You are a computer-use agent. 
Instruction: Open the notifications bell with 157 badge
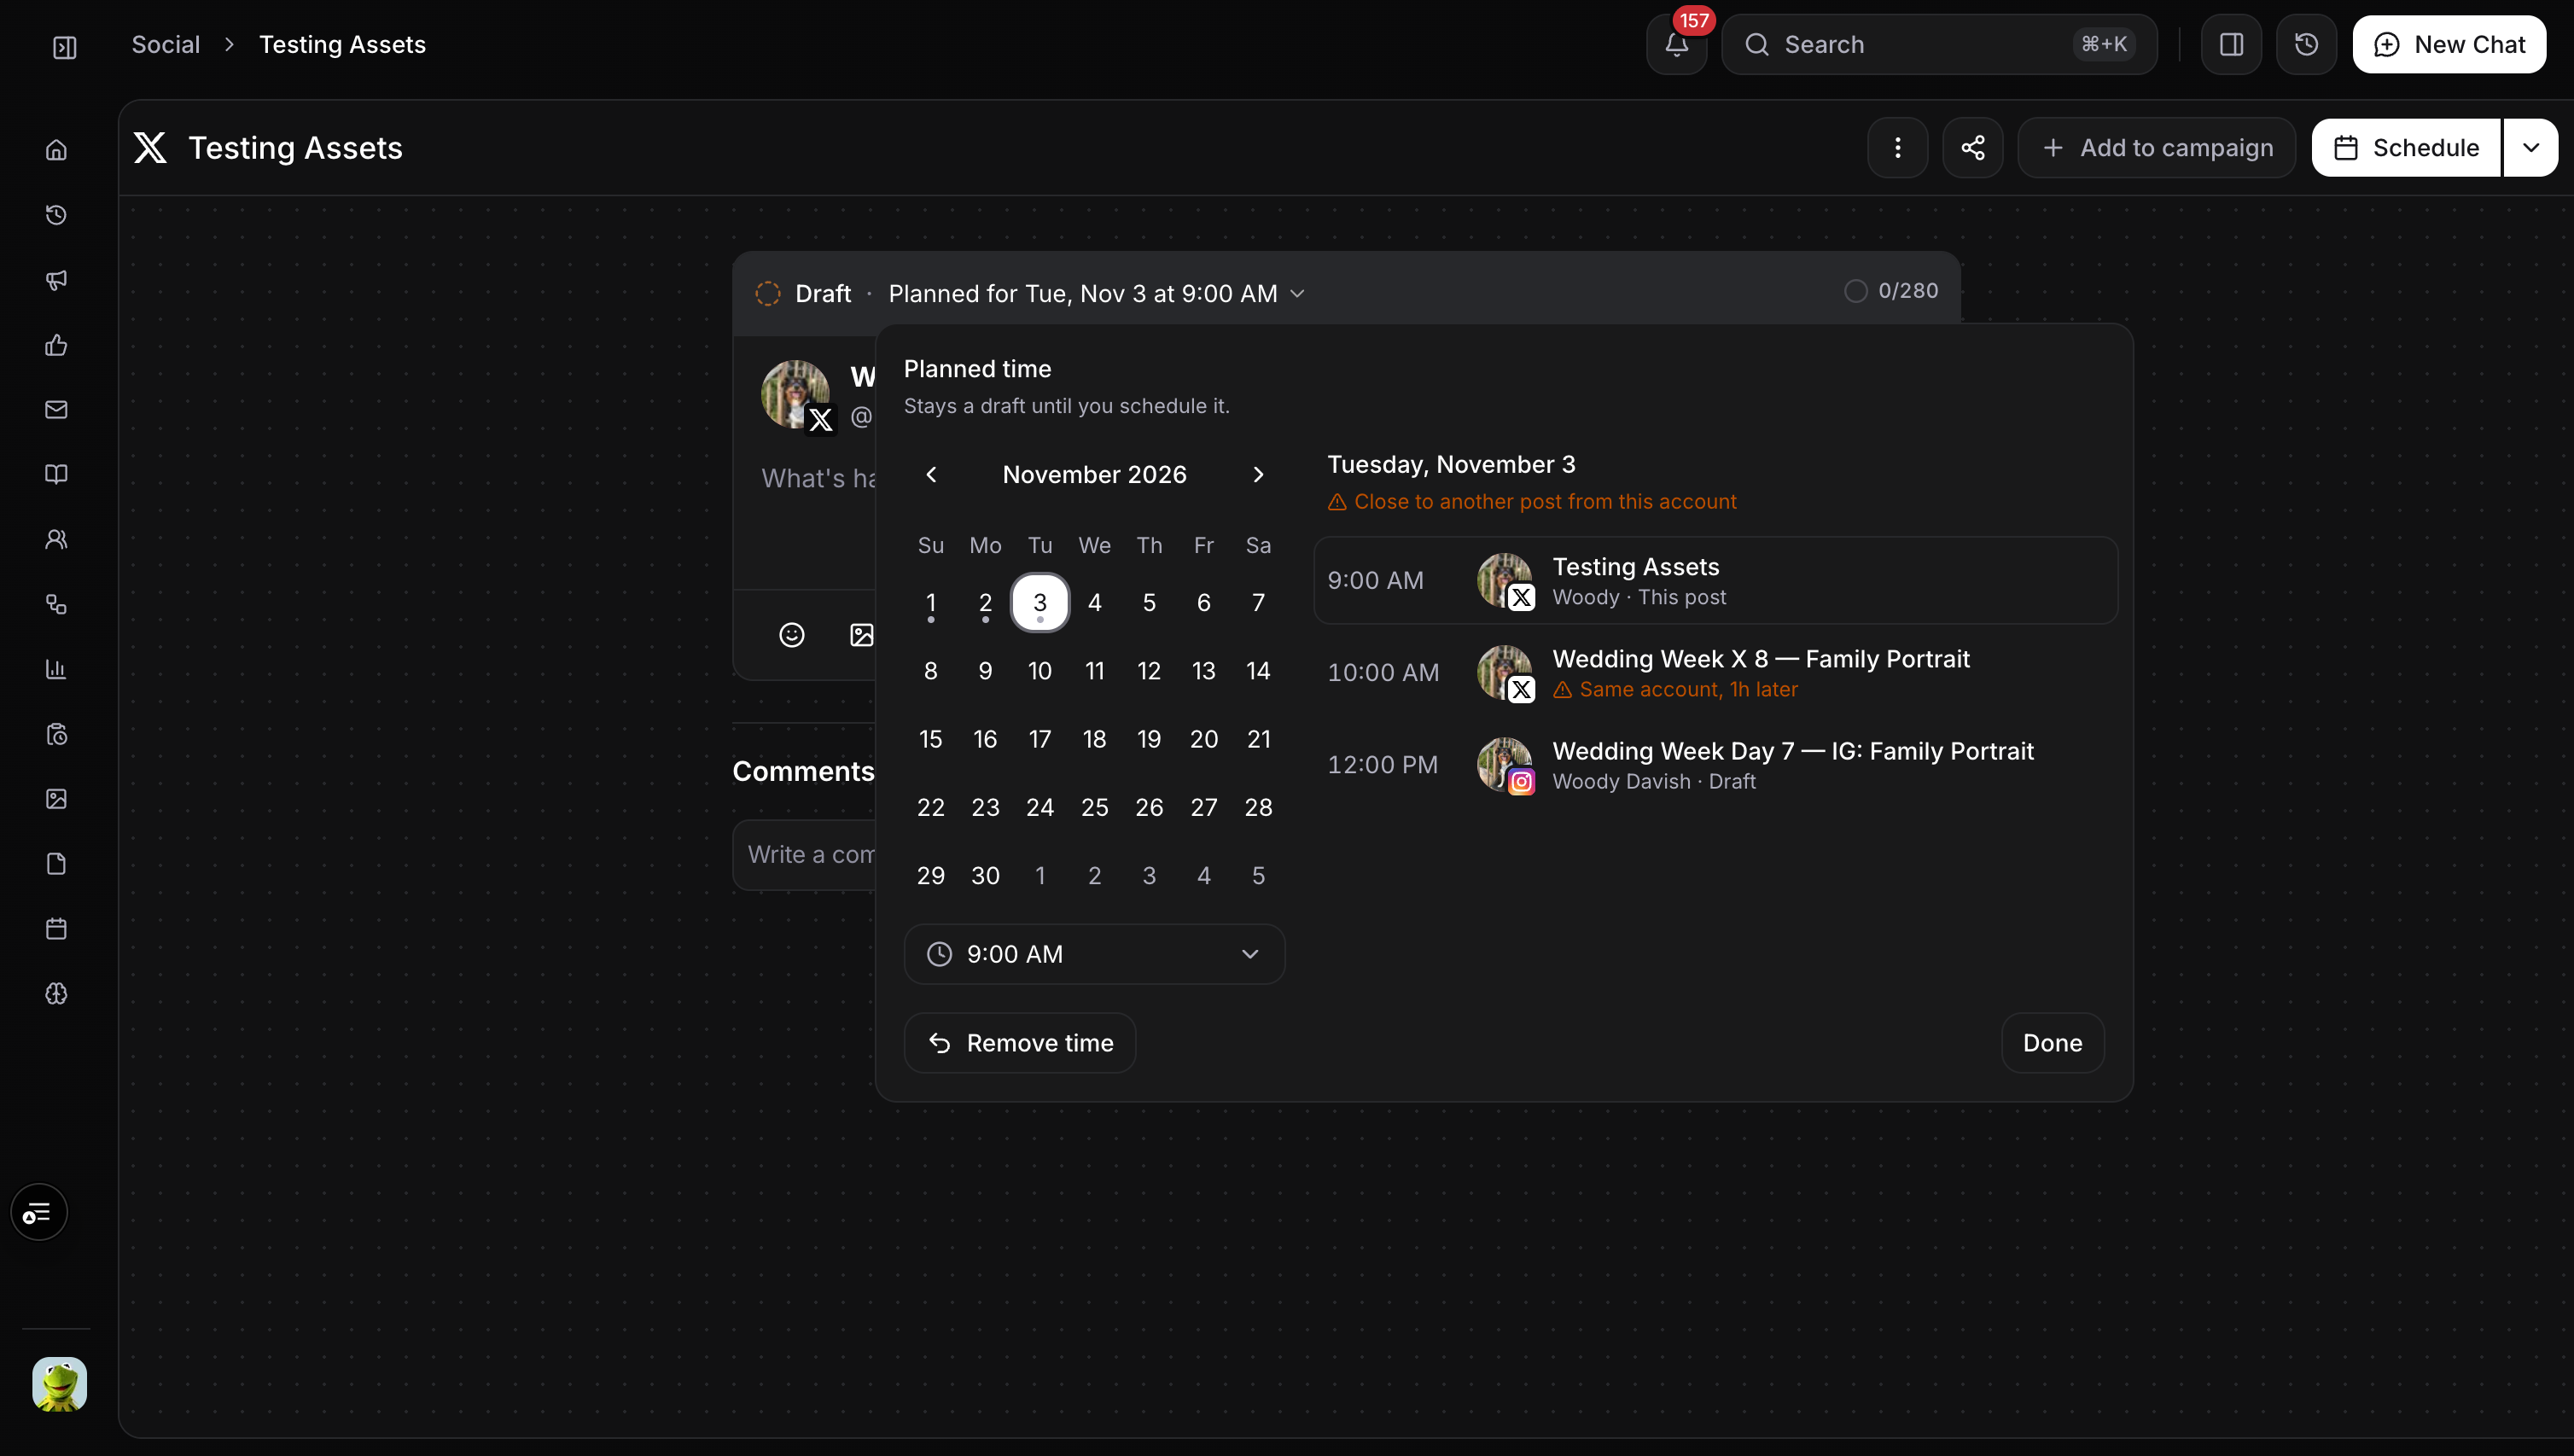1677,44
